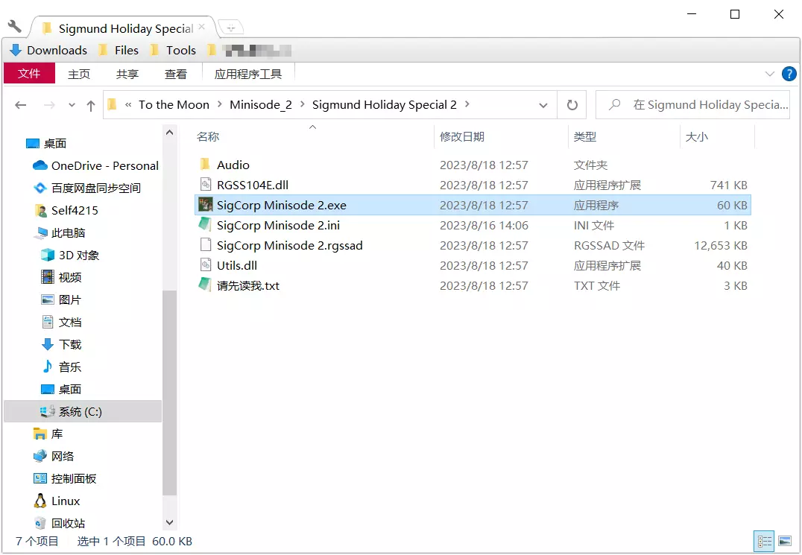The width and height of the screenshot is (802, 555).
Task: Click Minisode_2 in breadcrumb path
Action: [x=261, y=105]
